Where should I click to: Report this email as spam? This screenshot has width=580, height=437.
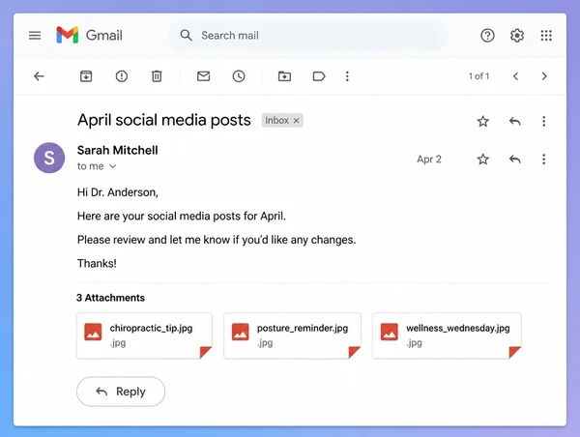coord(122,76)
